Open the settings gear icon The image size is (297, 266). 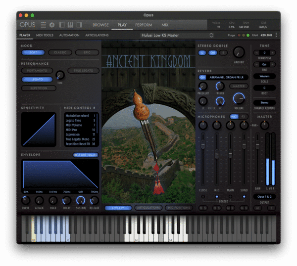click(x=52, y=25)
